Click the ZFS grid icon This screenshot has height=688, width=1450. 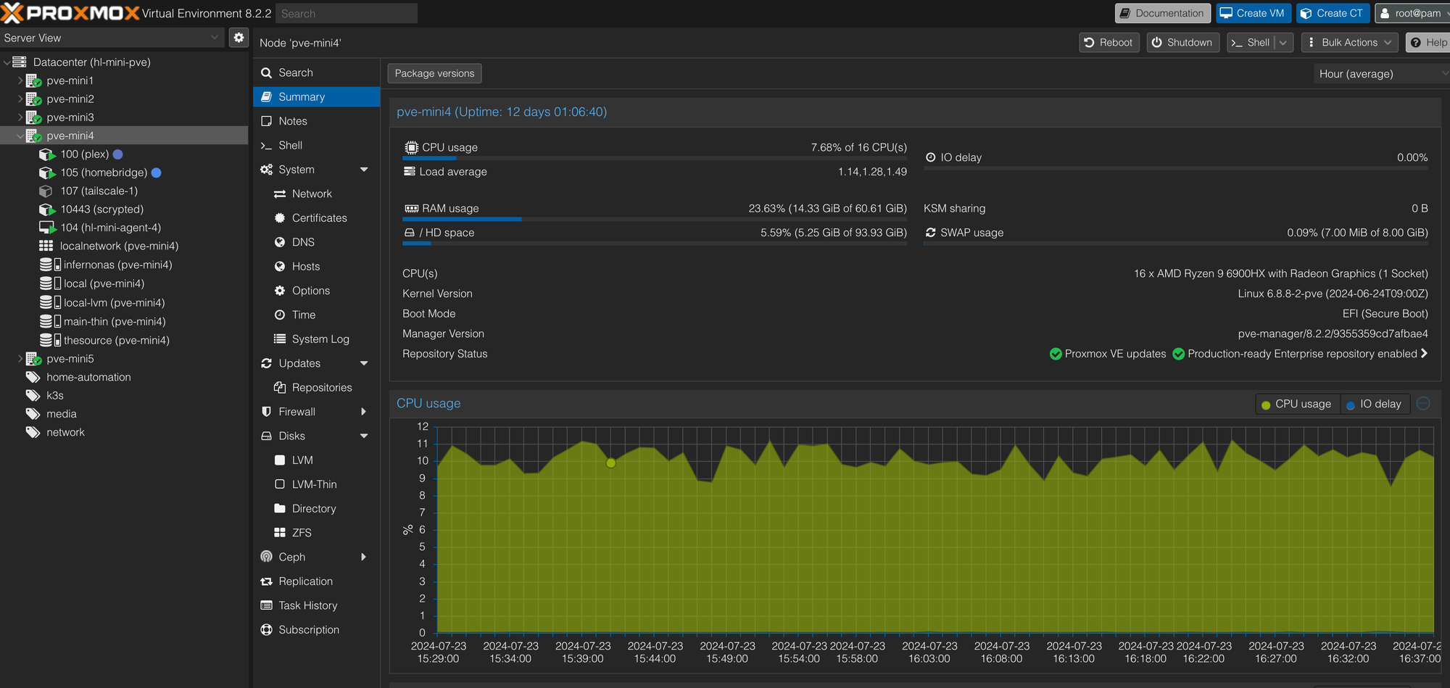click(x=280, y=533)
